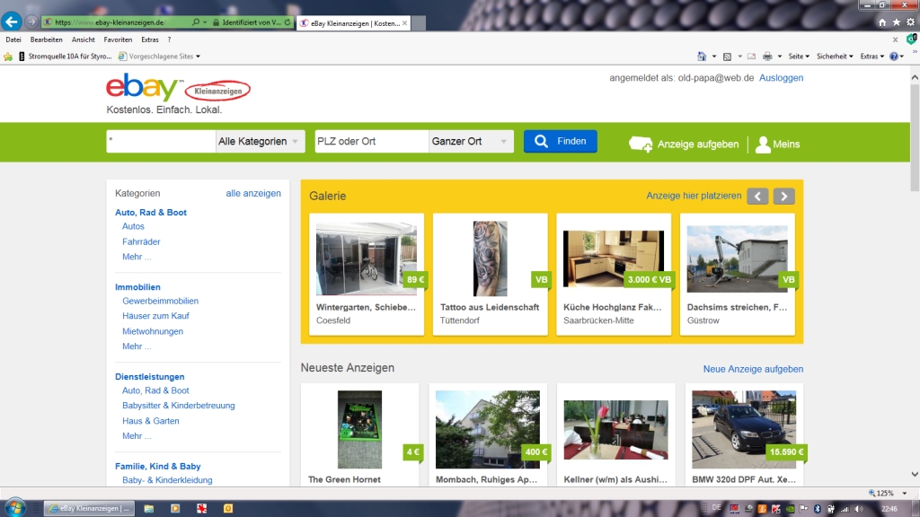Close the eBay Kleinanzeigen tab
This screenshot has width=920, height=517.
tap(404, 23)
